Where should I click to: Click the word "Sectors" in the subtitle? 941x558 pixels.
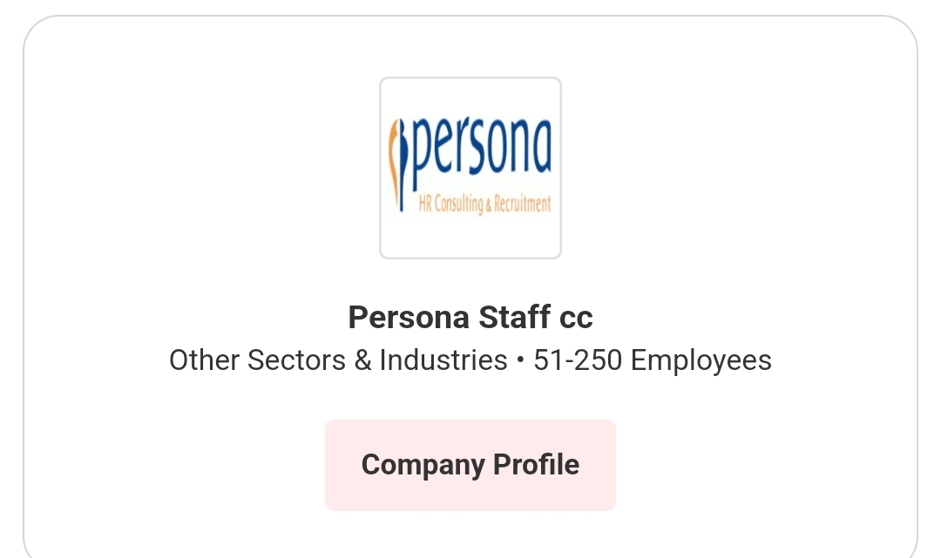click(296, 360)
